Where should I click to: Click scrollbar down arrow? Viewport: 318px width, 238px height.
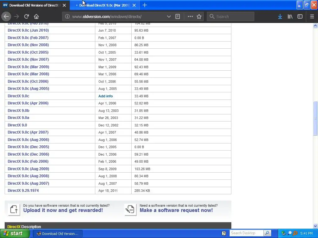316,226
